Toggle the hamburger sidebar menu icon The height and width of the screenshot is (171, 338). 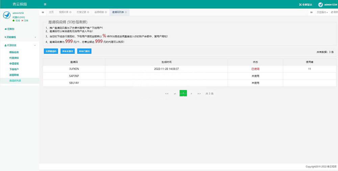45,4
